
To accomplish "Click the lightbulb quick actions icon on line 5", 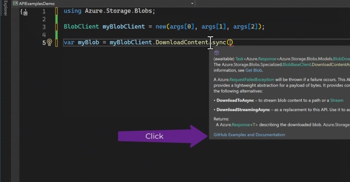I will 50,42.
